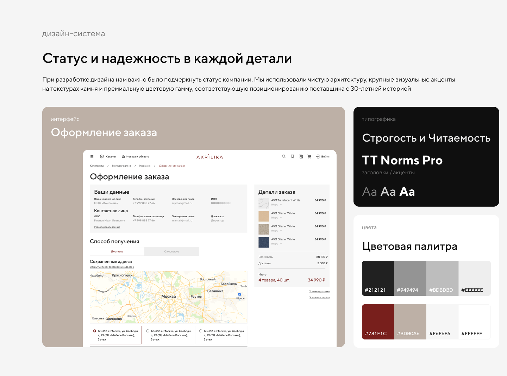Click the Одинцово label on the map

tap(114, 319)
